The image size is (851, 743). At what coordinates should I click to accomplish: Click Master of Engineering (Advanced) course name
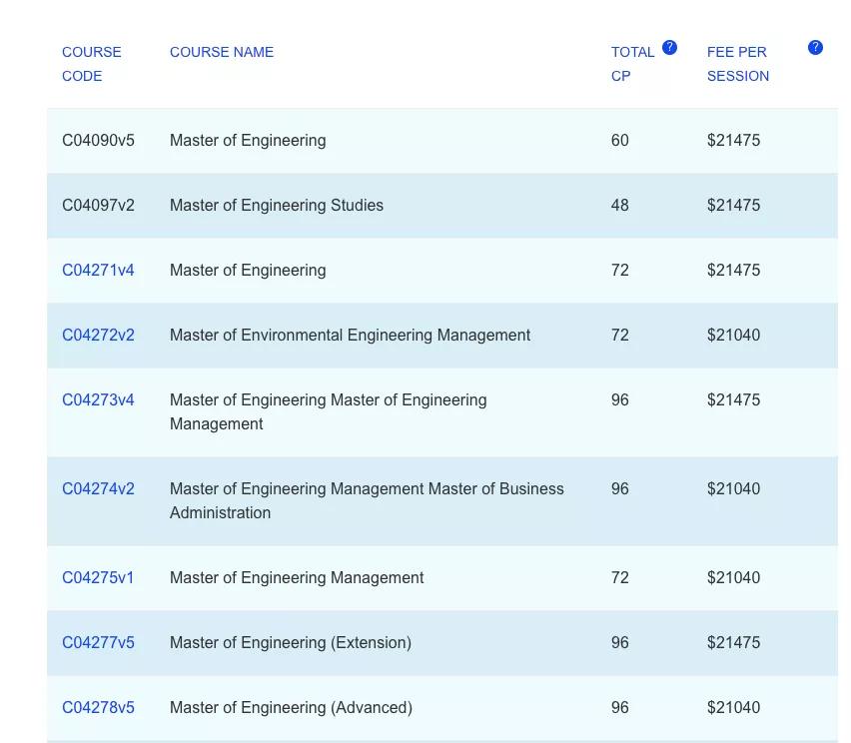(x=291, y=708)
